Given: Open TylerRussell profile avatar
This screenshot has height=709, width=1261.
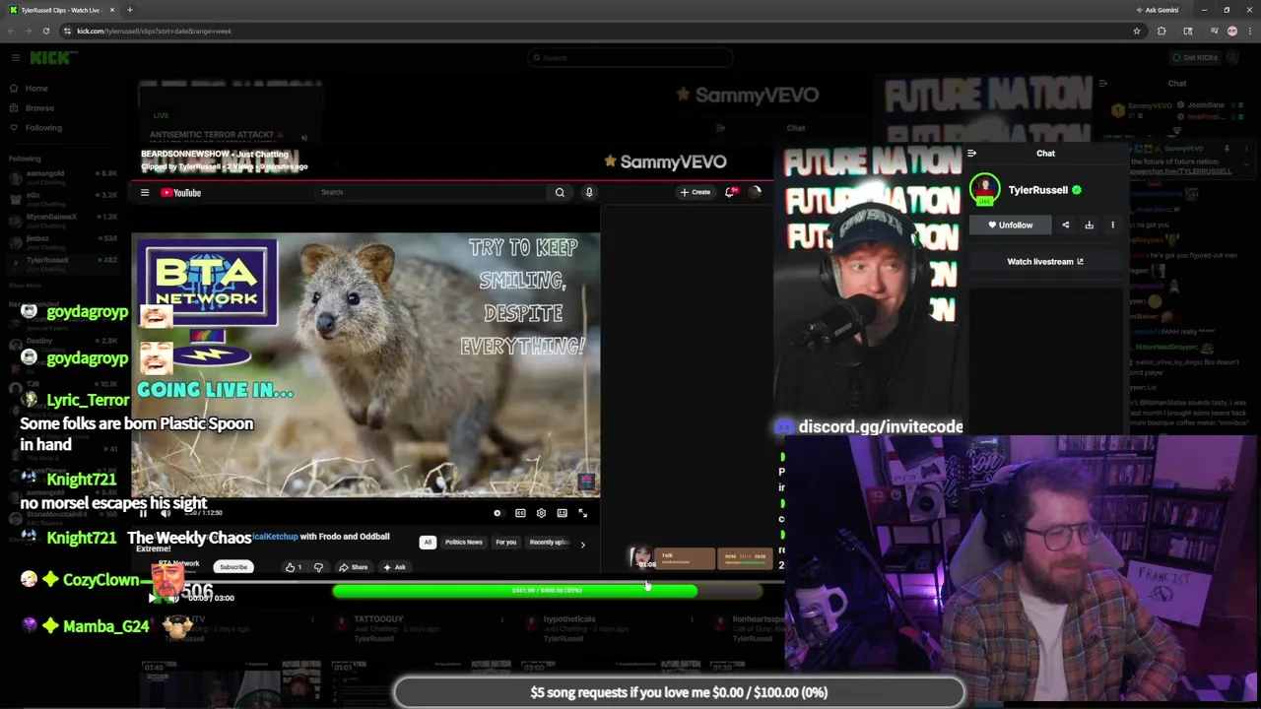Looking at the screenshot, I should [984, 190].
